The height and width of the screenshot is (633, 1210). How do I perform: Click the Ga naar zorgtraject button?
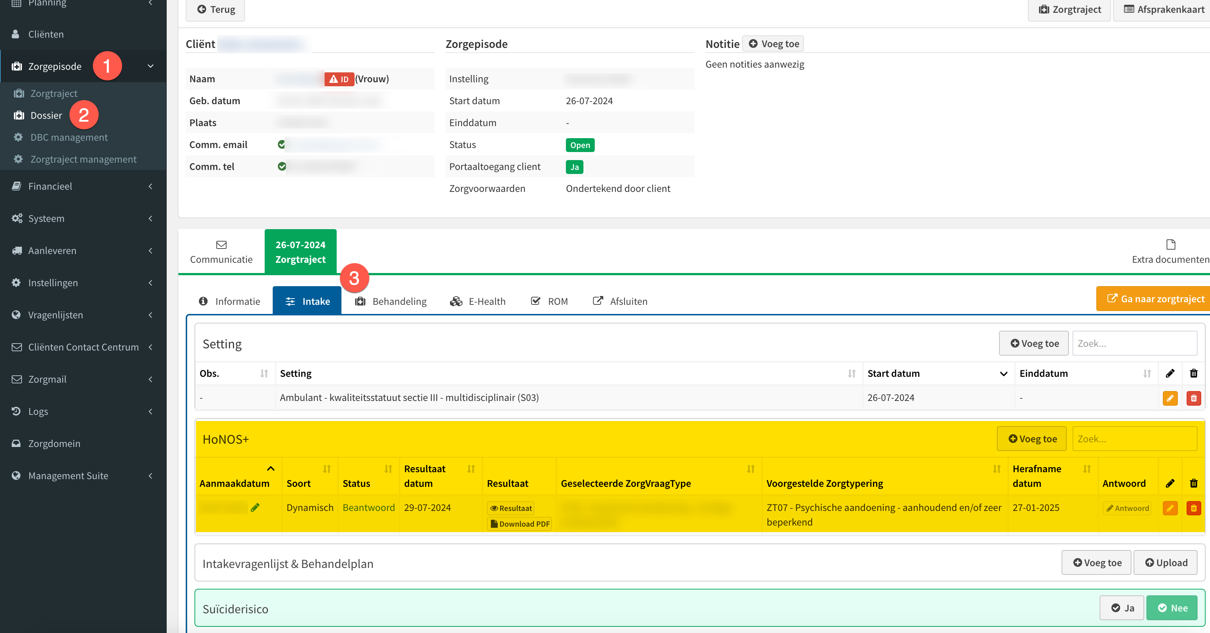point(1154,299)
